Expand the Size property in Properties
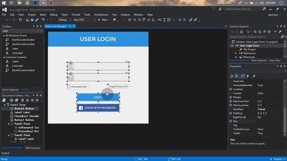This screenshot has height=161, width=287. [230, 121]
